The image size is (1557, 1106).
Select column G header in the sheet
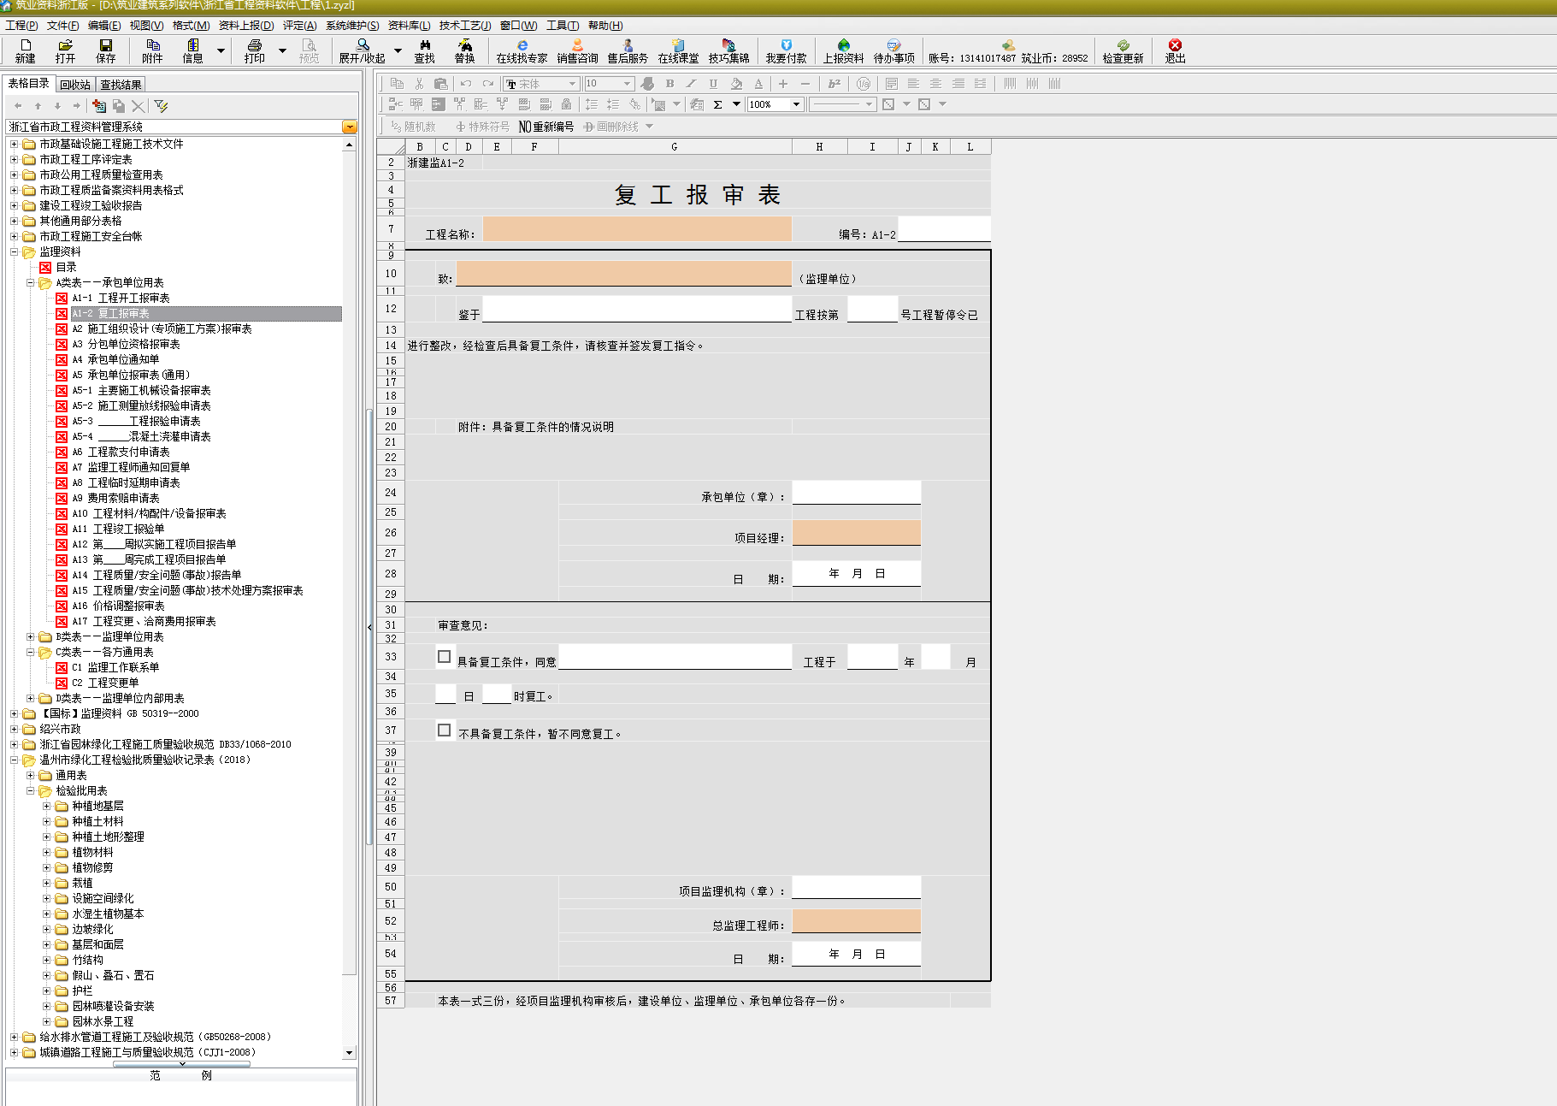[675, 146]
